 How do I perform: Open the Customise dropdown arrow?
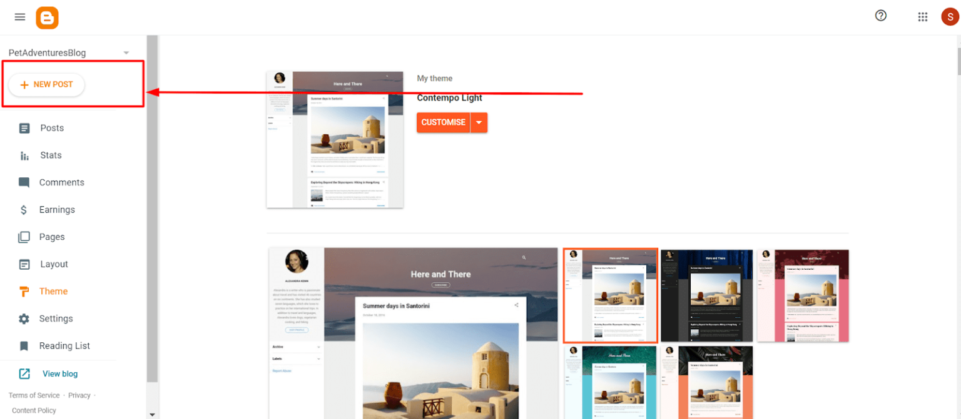(479, 122)
